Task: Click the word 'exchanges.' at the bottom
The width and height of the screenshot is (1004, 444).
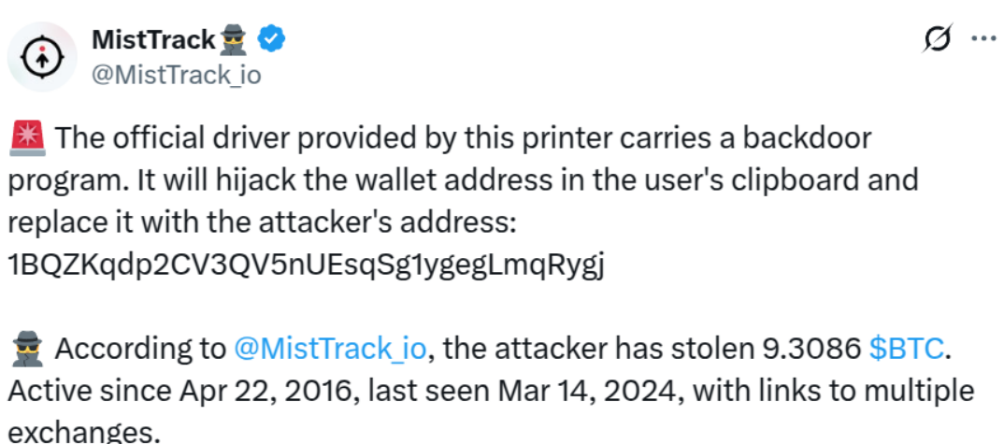Action: (84, 433)
